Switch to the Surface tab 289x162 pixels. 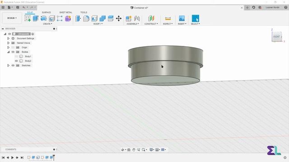point(46,12)
